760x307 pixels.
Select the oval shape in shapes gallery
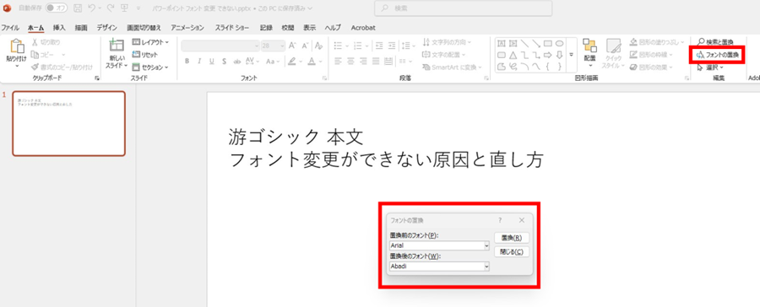tap(559, 43)
